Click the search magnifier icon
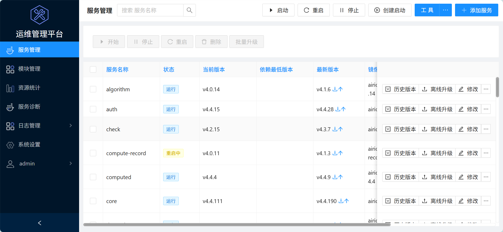Screen dimensions: 503x232 tap(189, 10)
